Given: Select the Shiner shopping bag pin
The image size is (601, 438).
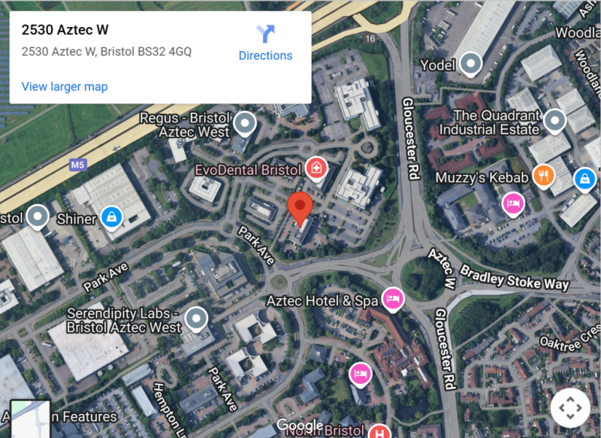Looking at the screenshot, I should [x=111, y=218].
